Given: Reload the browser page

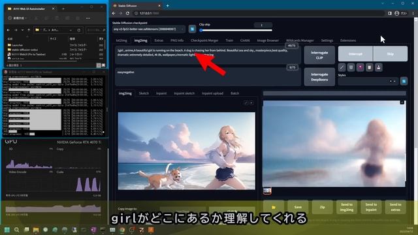Looking at the screenshot, I should pos(127,13).
